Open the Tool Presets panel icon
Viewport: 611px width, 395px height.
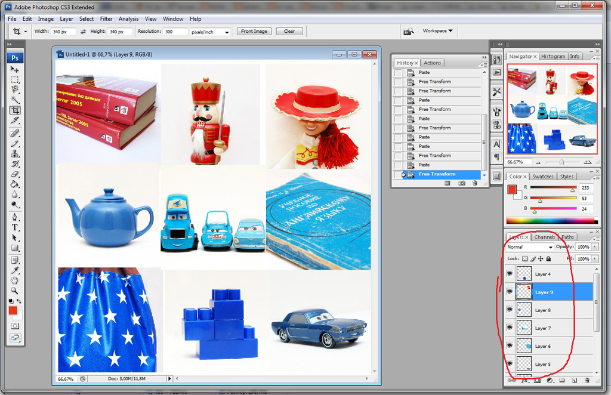(496, 92)
